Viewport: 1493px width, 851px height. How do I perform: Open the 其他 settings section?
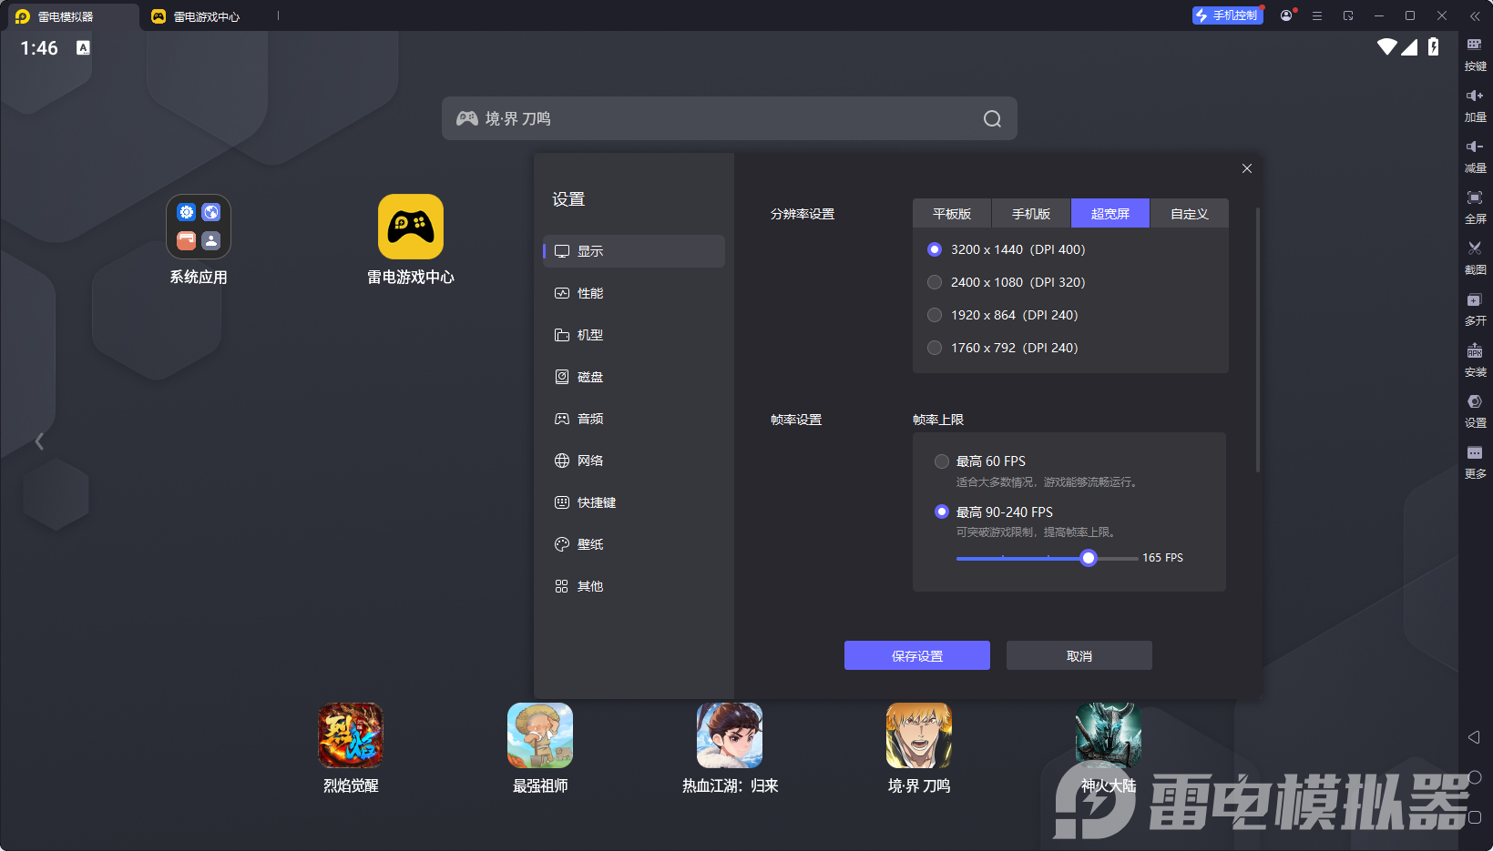(x=634, y=586)
